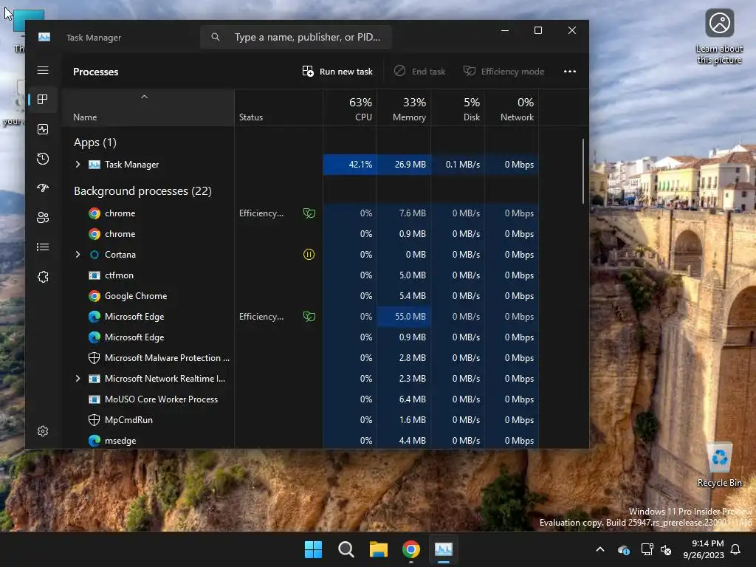Open the notification bell in taskbar
The image size is (756, 567).
tap(736, 549)
